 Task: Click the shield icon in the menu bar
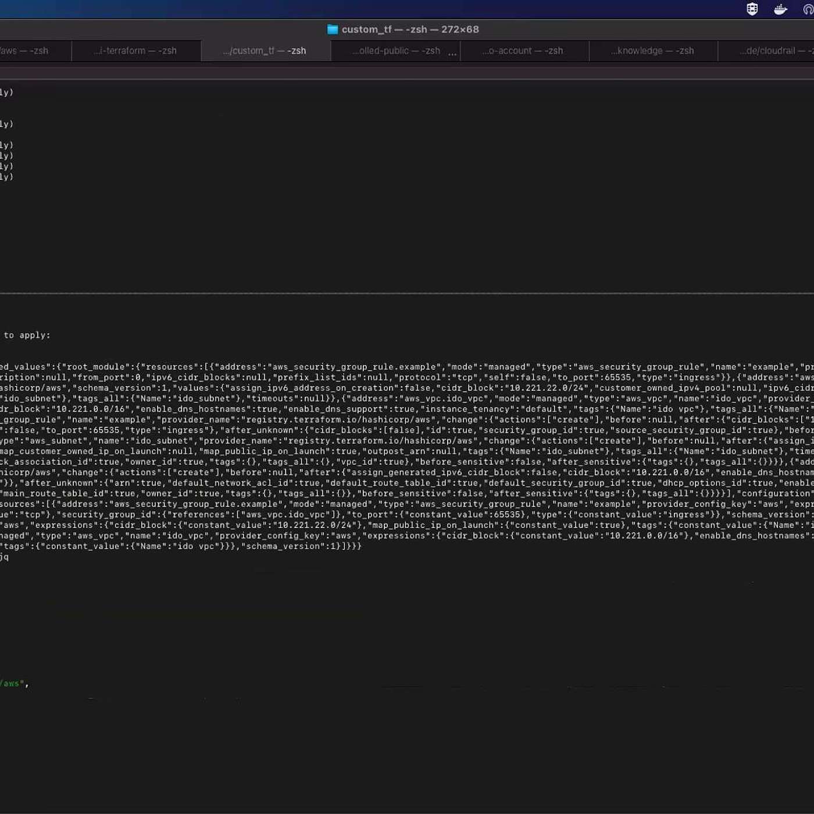[x=752, y=9]
